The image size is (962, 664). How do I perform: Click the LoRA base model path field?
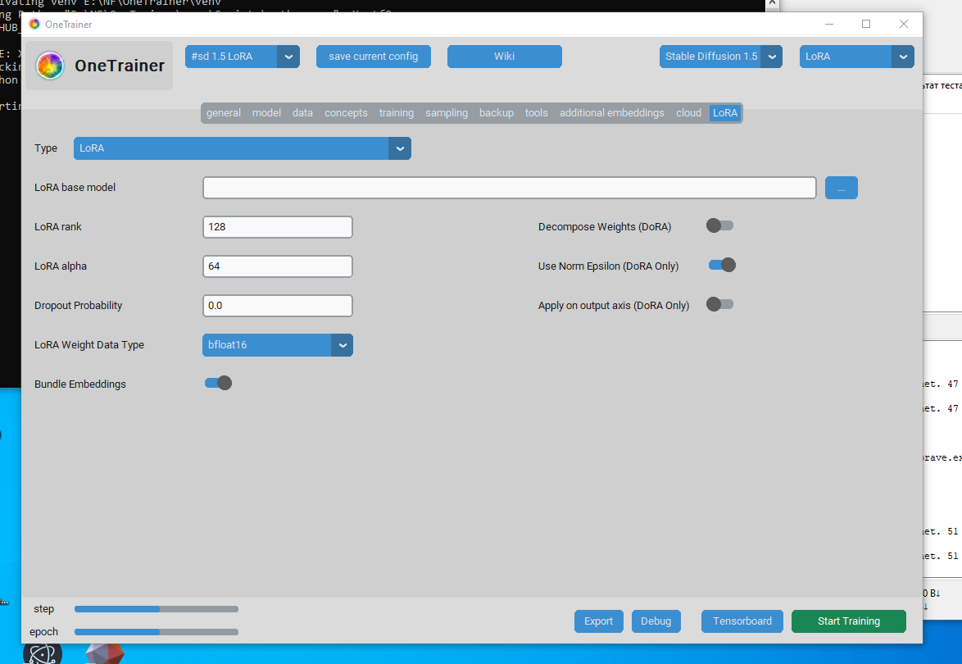pyautogui.click(x=509, y=188)
